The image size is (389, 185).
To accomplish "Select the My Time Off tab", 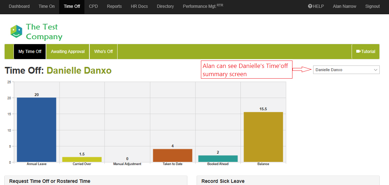I will click(x=30, y=52).
